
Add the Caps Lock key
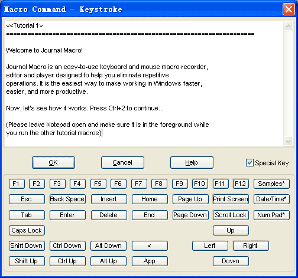27,230
